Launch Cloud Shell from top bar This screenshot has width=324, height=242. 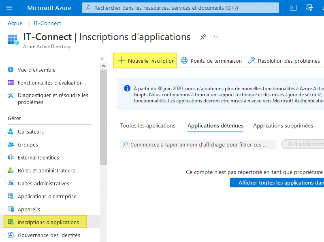click(x=293, y=8)
